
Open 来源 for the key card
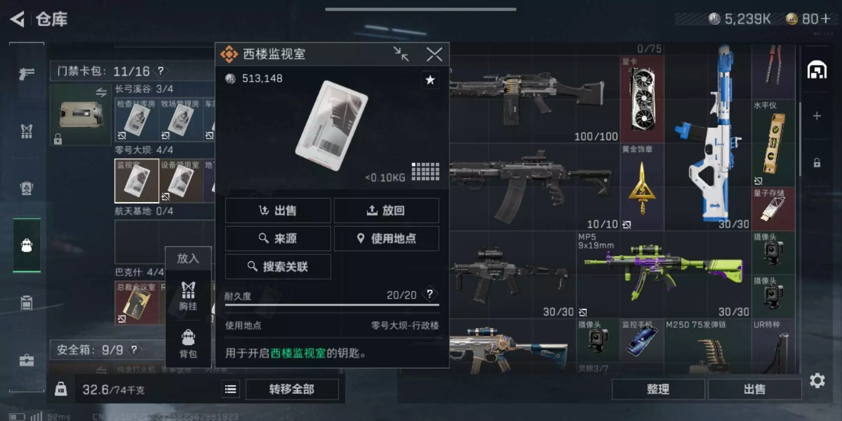(x=278, y=238)
